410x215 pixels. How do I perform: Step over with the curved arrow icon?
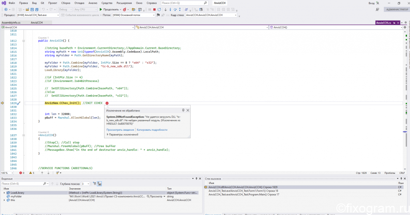pyautogui.click(x=175, y=10)
